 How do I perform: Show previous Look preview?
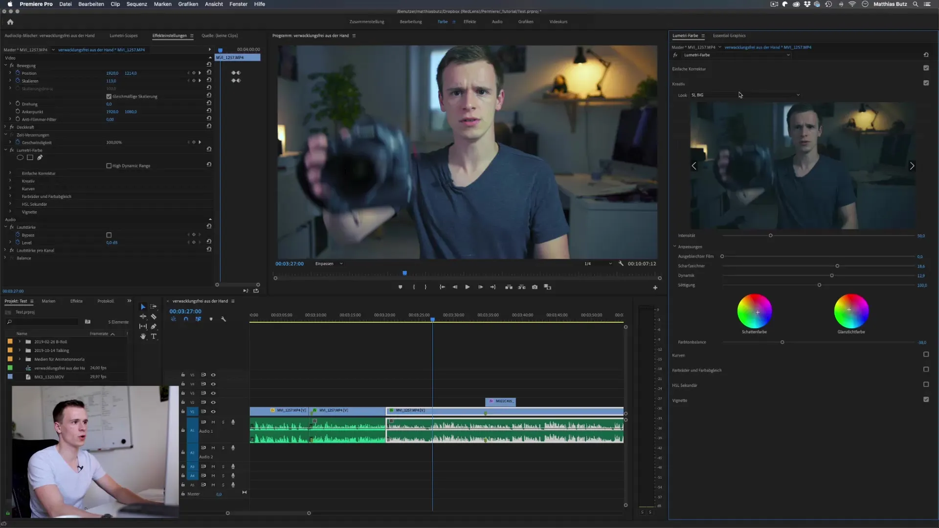694,166
